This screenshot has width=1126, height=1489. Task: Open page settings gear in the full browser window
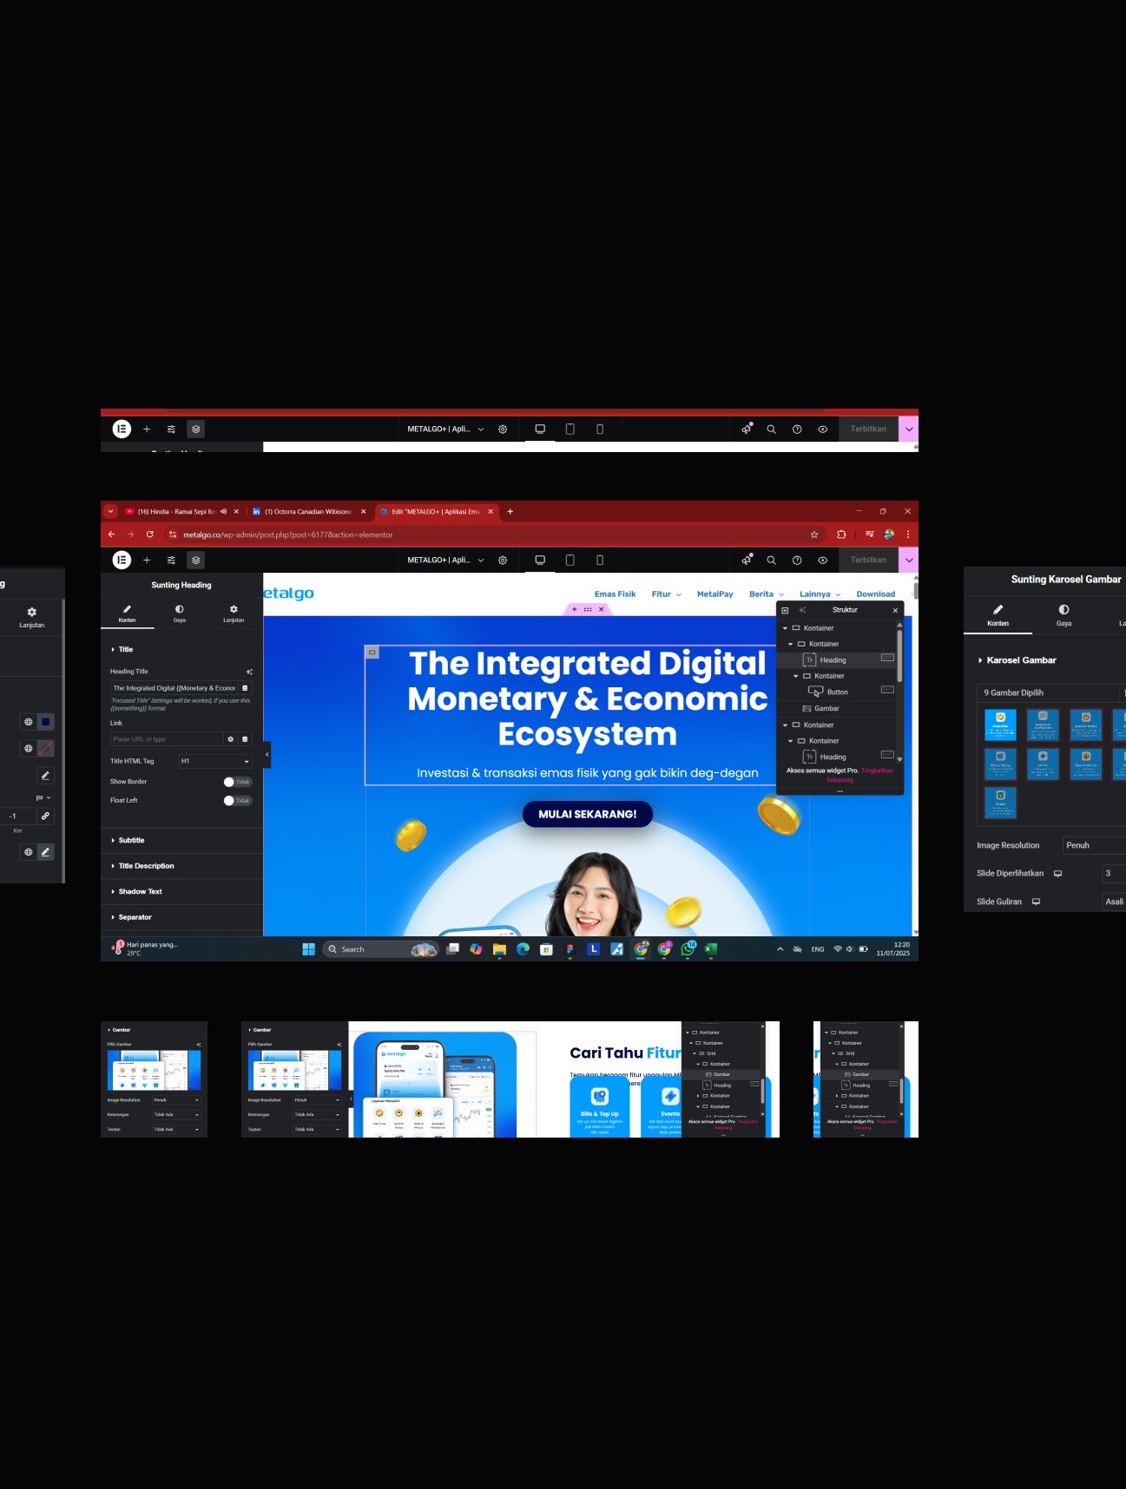point(503,560)
